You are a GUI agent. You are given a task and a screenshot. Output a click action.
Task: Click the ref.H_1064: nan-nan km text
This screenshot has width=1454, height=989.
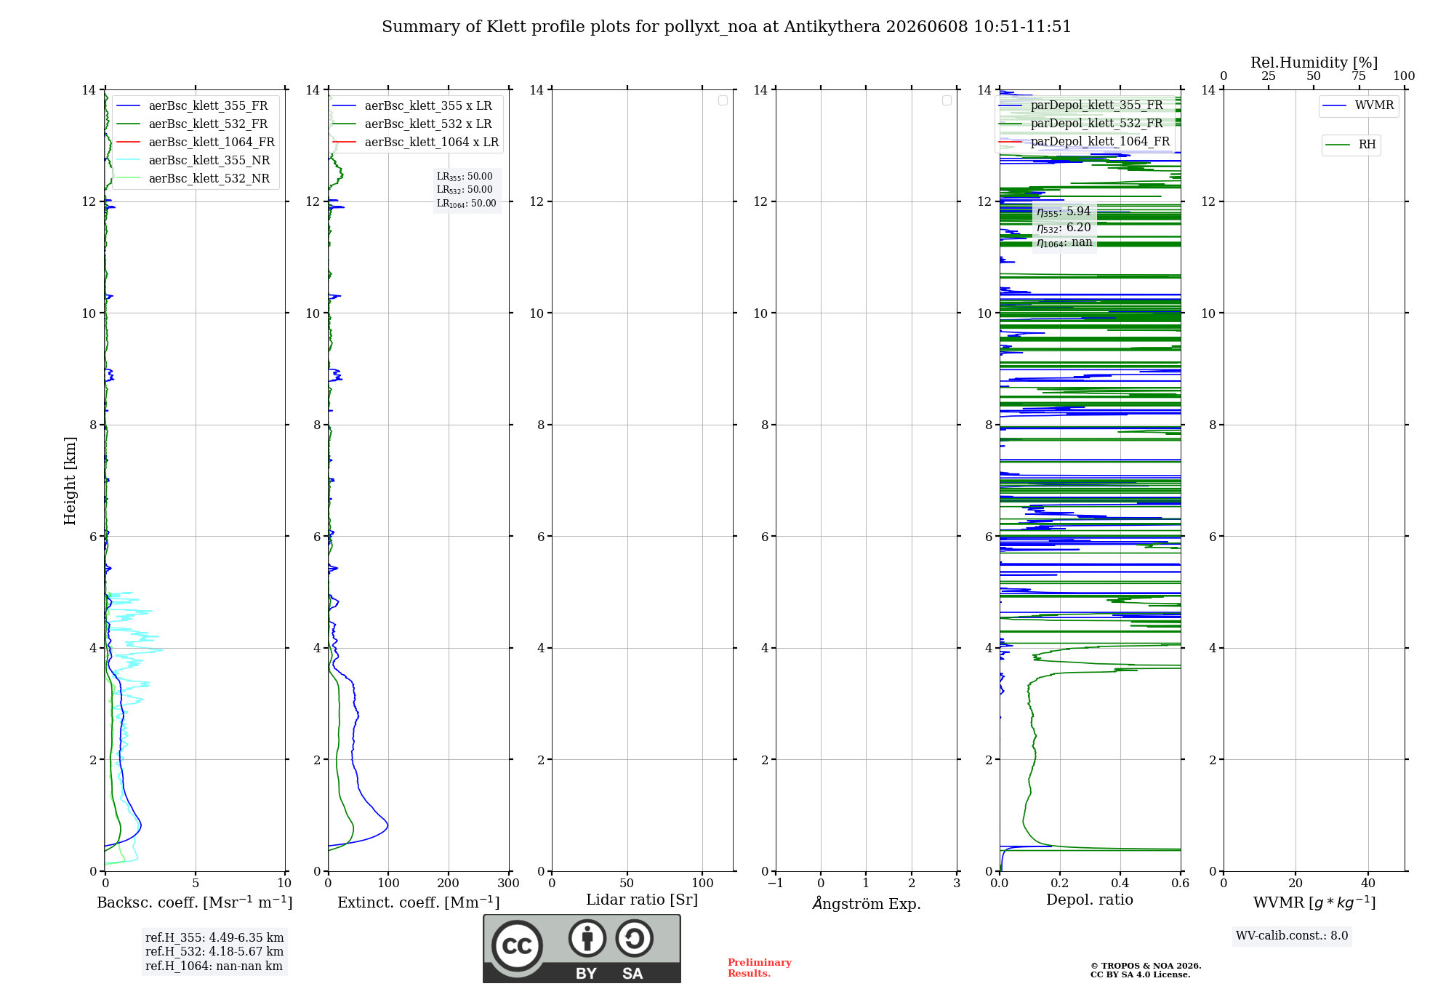pyautogui.click(x=214, y=966)
